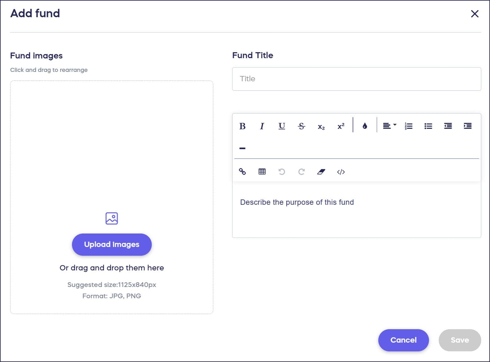Decrease paragraph indent

pyautogui.click(x=448, y=126)
